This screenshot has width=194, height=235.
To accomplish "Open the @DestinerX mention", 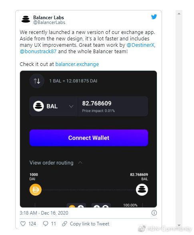I will [140, 45].
